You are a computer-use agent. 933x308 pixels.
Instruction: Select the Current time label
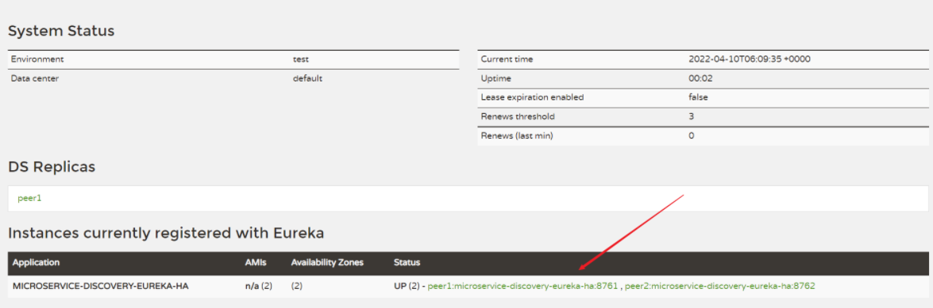pos(507,59)
